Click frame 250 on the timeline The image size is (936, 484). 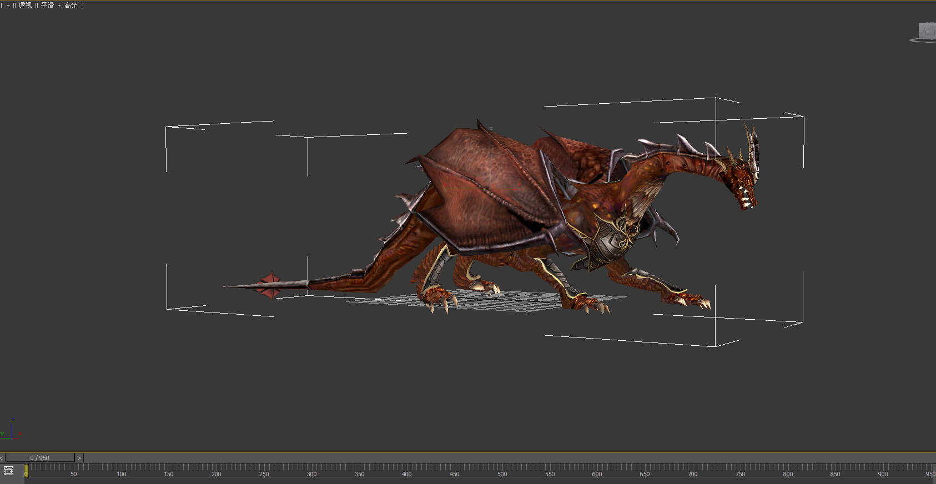coord(264,474)
